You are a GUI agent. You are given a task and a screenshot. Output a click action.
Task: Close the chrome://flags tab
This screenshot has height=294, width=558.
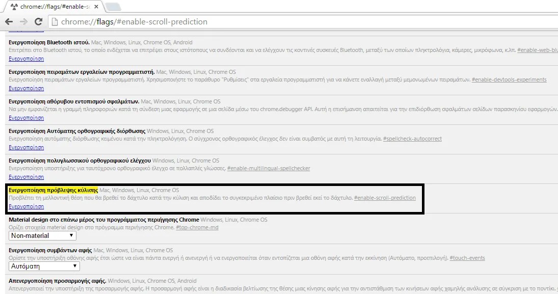(96, 7)
